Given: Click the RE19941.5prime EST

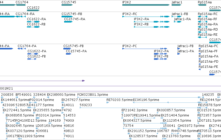Looking at the screenshot, I should tap(145, 118).
